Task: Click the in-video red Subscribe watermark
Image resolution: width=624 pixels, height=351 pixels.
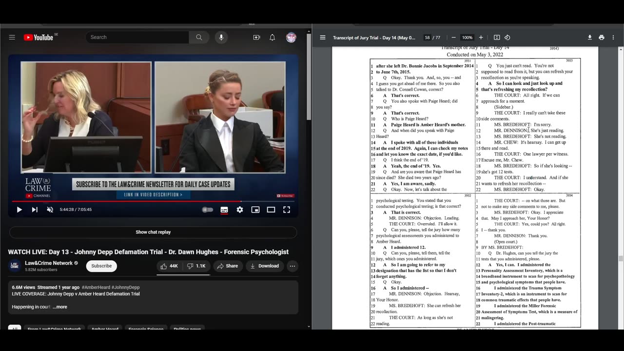Action: pyautogui.click(x=285, y=195)
